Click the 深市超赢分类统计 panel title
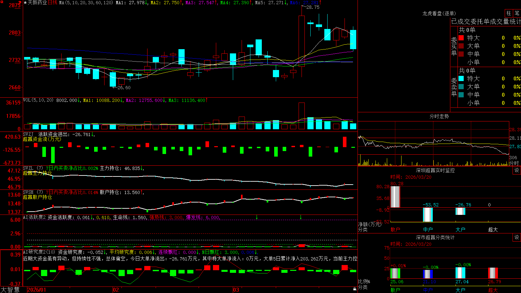The height and width of the screenshot is (293, 521). pyautogui.click(x=435, y=237)
